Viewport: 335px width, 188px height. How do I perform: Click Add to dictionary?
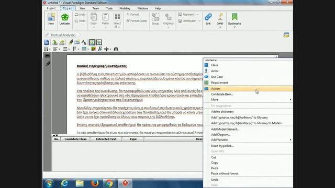(x=248, y=112)
